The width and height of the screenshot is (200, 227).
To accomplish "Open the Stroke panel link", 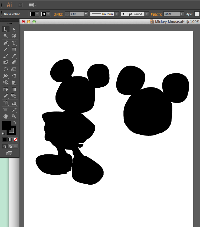I will (58, 14).
